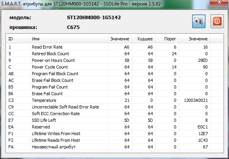This screenshot has width=229, height=159.
Task: Sort by the ID column header
Action: tap(18, 39)
